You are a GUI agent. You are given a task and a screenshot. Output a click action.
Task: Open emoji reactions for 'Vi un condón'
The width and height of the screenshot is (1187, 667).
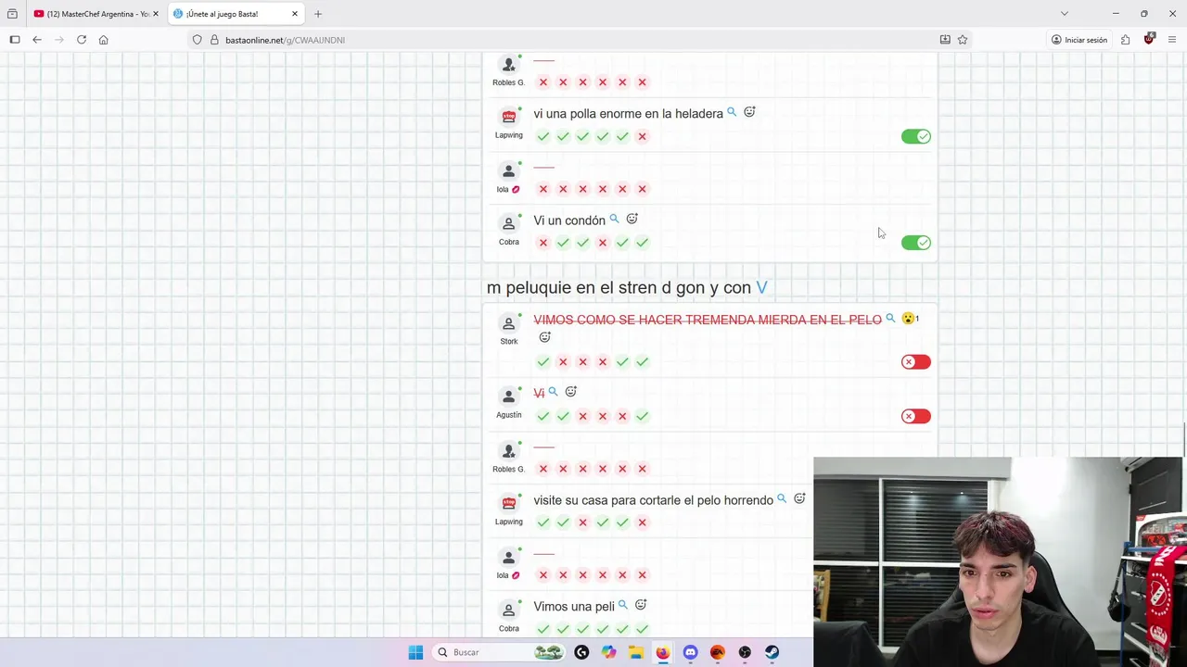pos(632,220)
